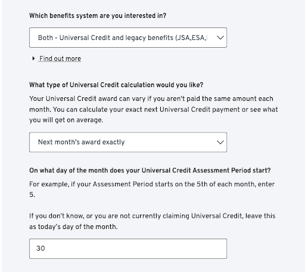This screenshot has height=272, width=305.
Task: Click the chevron arrow on the benefits system dropdown
Action: click(220, 38)
